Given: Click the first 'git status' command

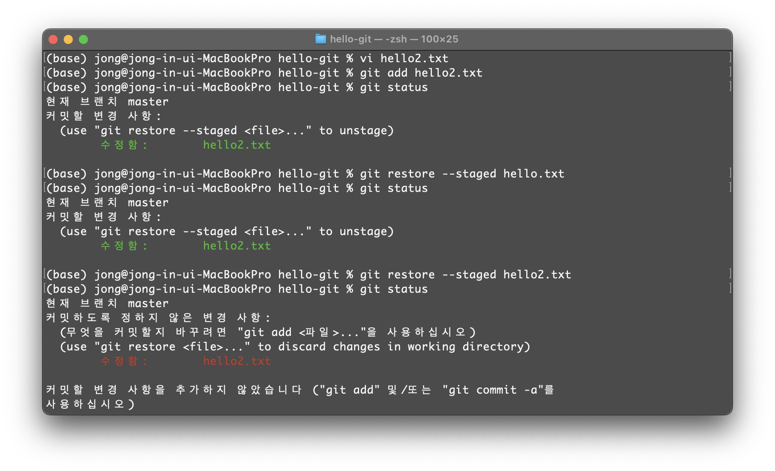Looking at the screenshot, I should [x=394, y=87].
